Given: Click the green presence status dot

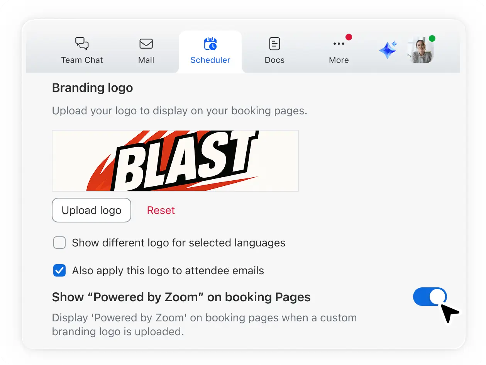Looking at the screenshot, I should pyautogui.click(x=432, y=39).
